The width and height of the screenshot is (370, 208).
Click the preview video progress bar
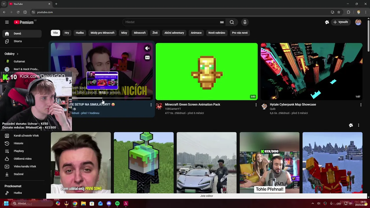(111, 98)
